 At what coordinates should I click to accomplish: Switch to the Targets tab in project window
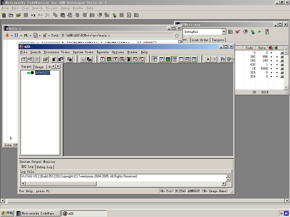tap(218, 40)
